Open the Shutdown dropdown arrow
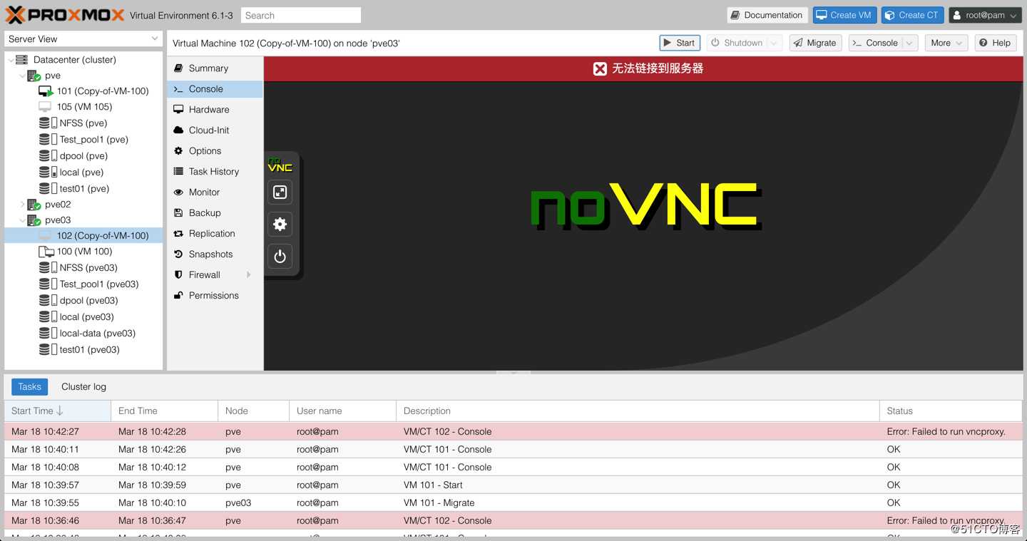This screenshot has width=1027, height=541. click(775, 43)
